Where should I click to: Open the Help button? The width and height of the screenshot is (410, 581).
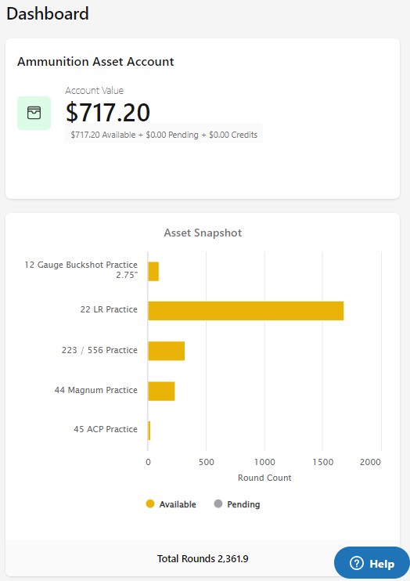coord(372,563)
